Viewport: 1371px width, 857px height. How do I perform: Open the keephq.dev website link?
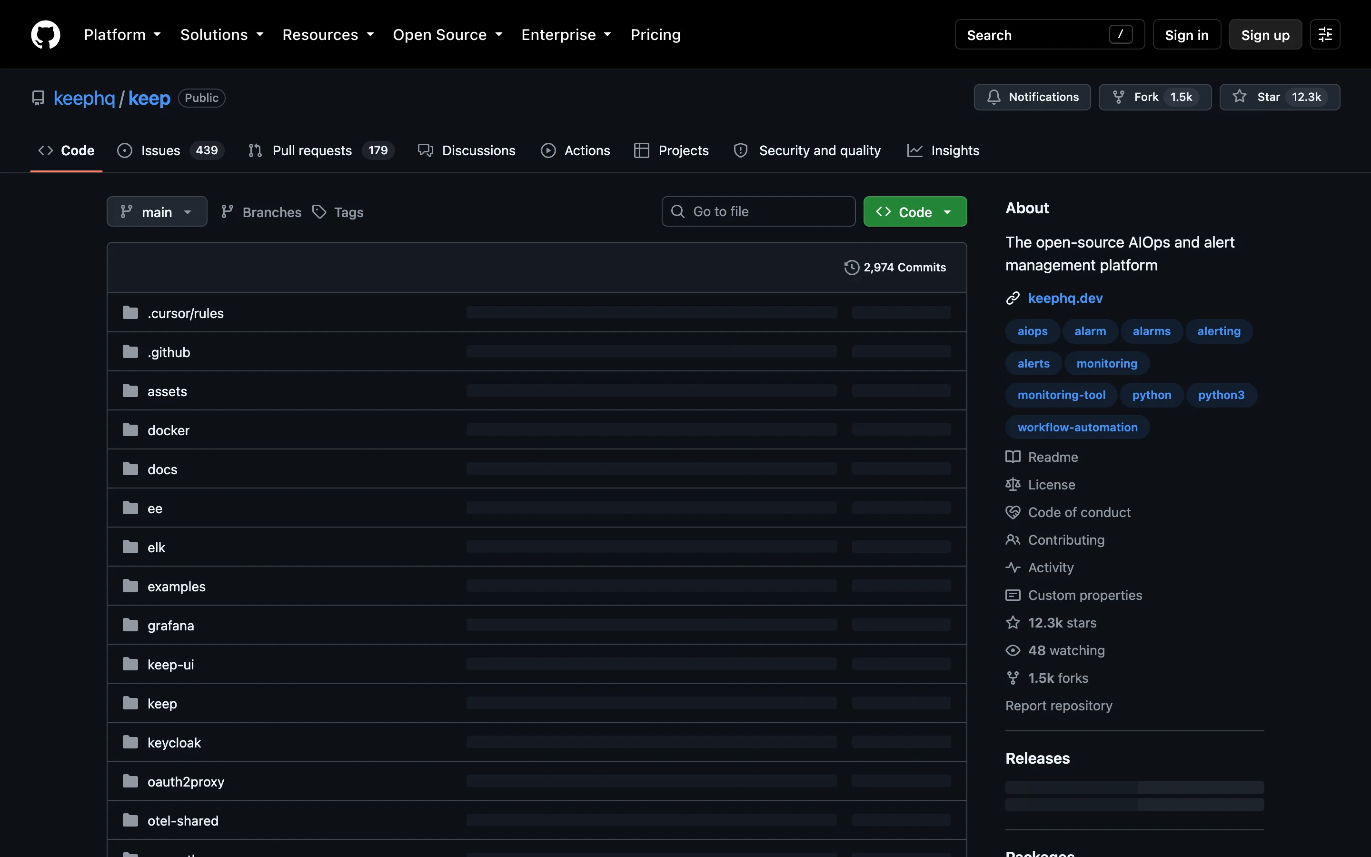tap(1065, 298)
